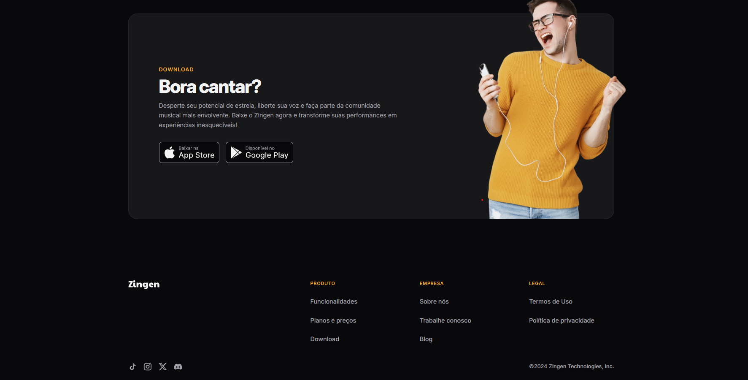This screenshot has width=748, height=380.
Task: Click the ©2024 Zingen Technologies copyright text
Action: point(572,366)
